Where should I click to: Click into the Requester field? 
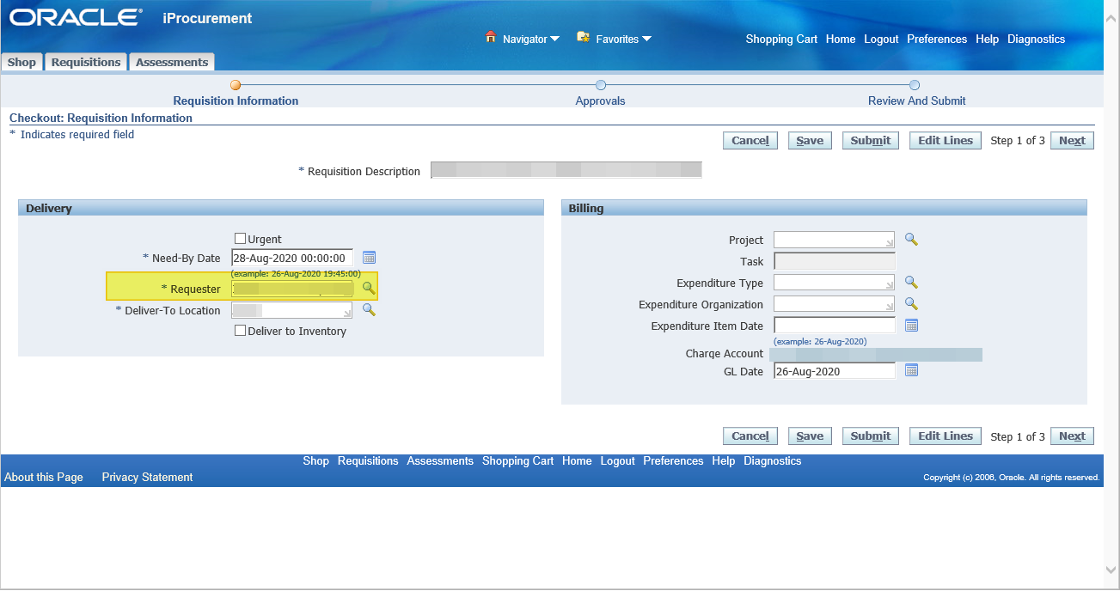point(291,289)
